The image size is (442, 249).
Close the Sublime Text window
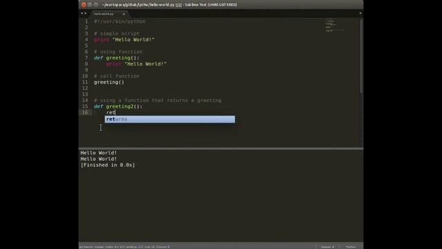tap(84, 5)
